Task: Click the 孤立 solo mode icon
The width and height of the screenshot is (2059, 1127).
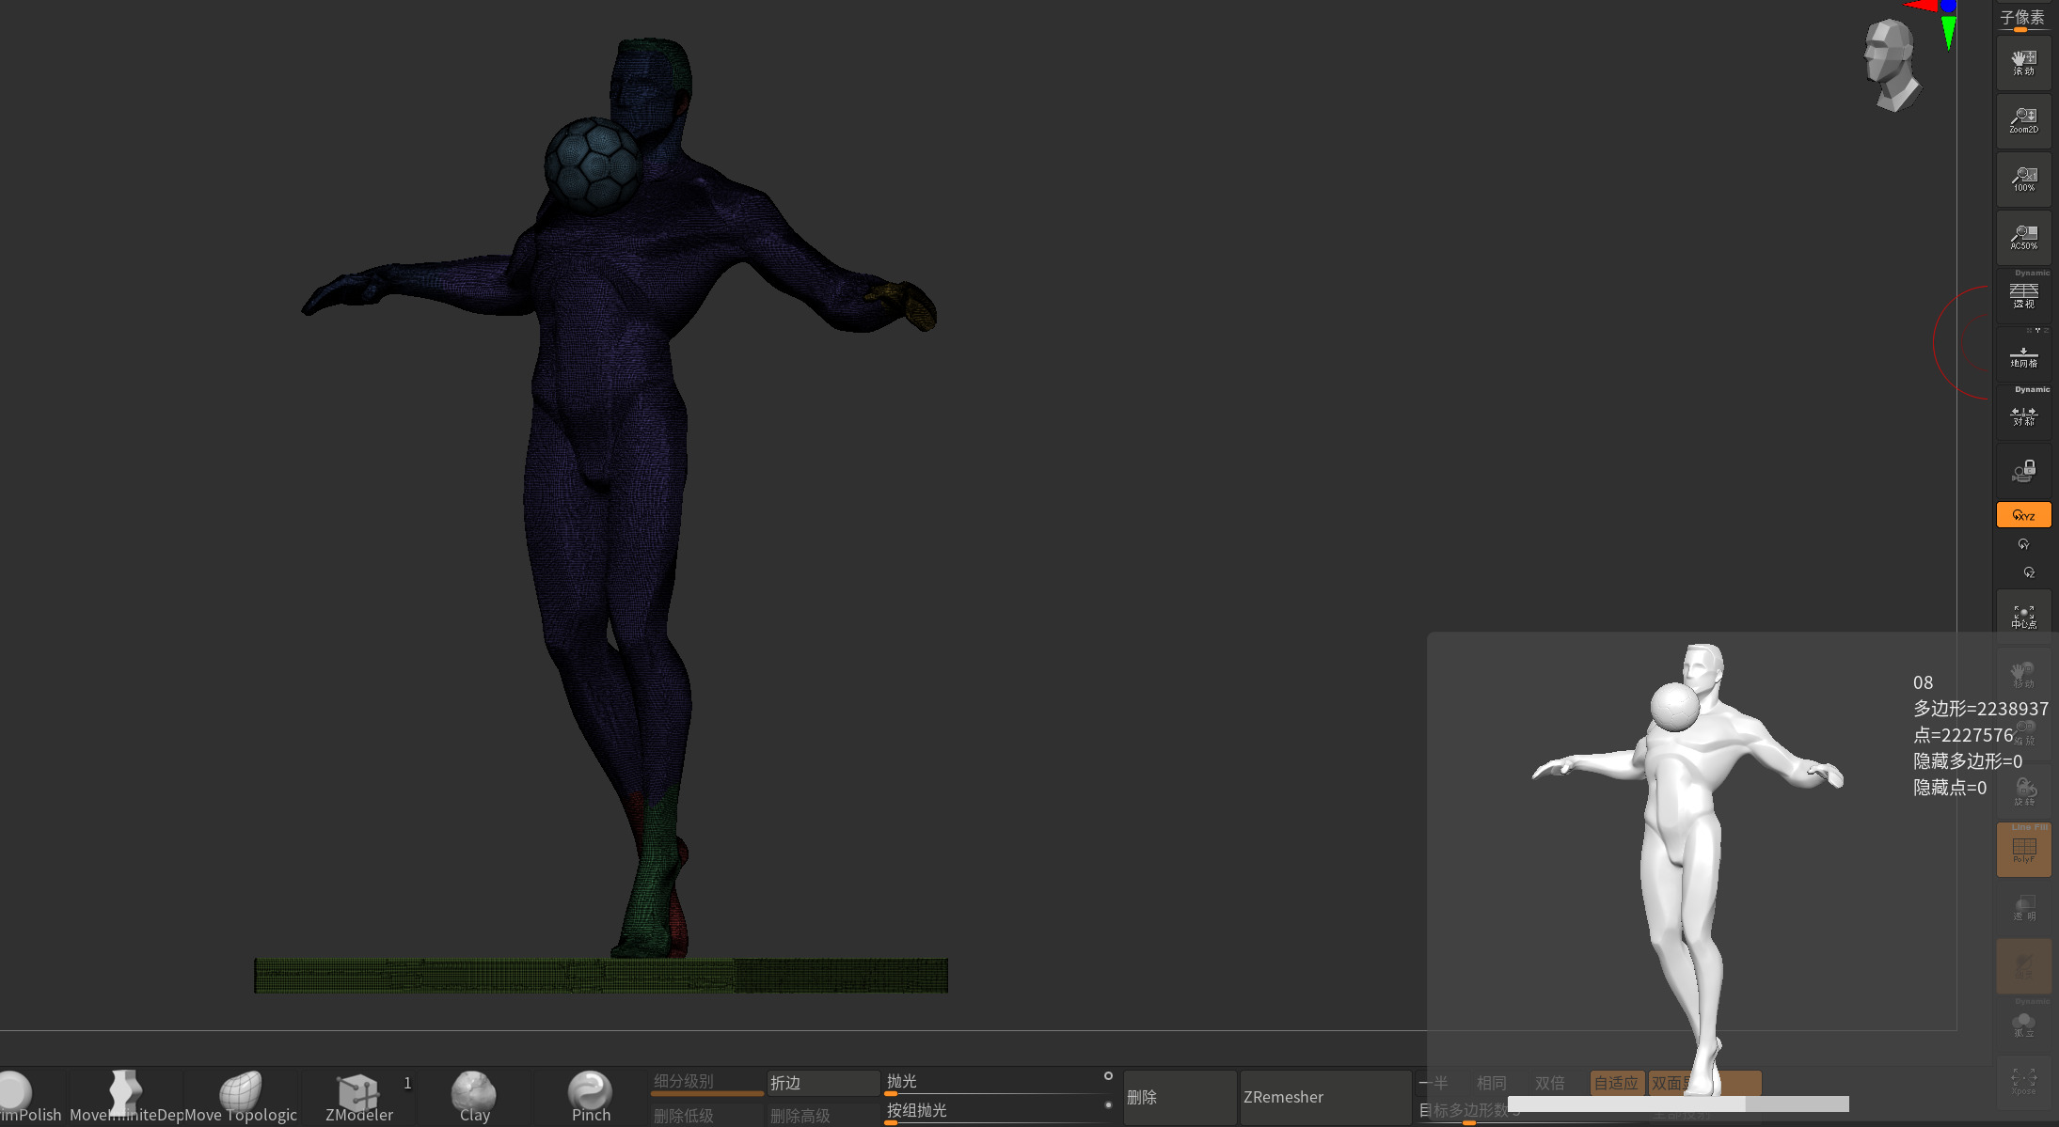Action: pyautogui.click(x=2023, y=1025)
